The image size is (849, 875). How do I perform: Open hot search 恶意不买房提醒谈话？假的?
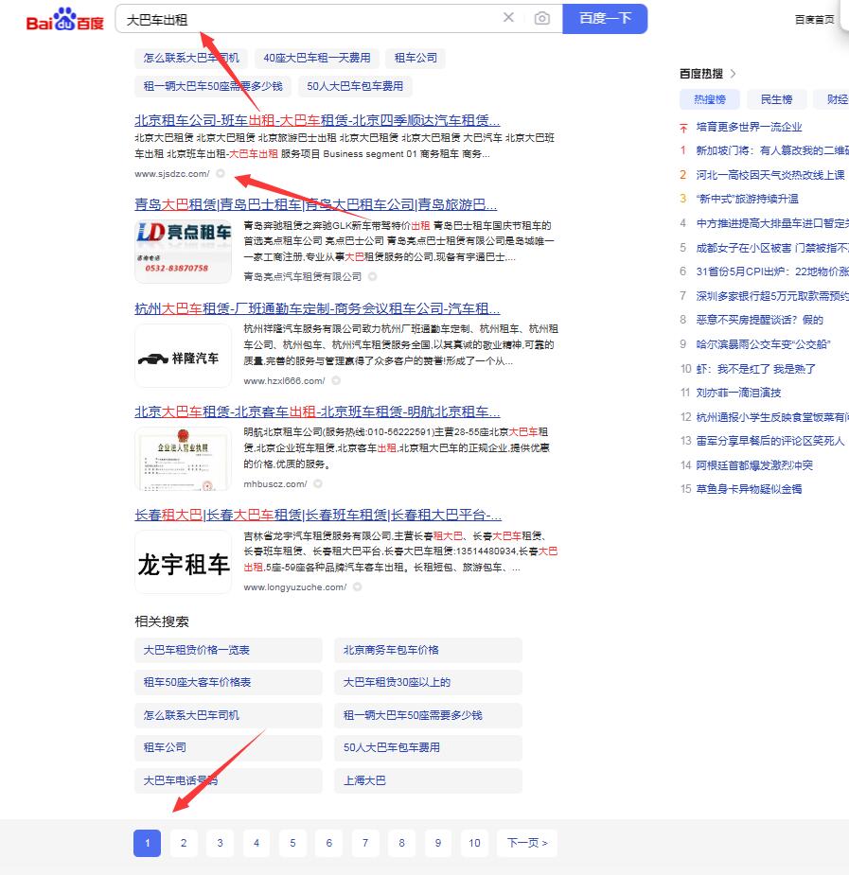pyautogui.click(x=759, y=320)
